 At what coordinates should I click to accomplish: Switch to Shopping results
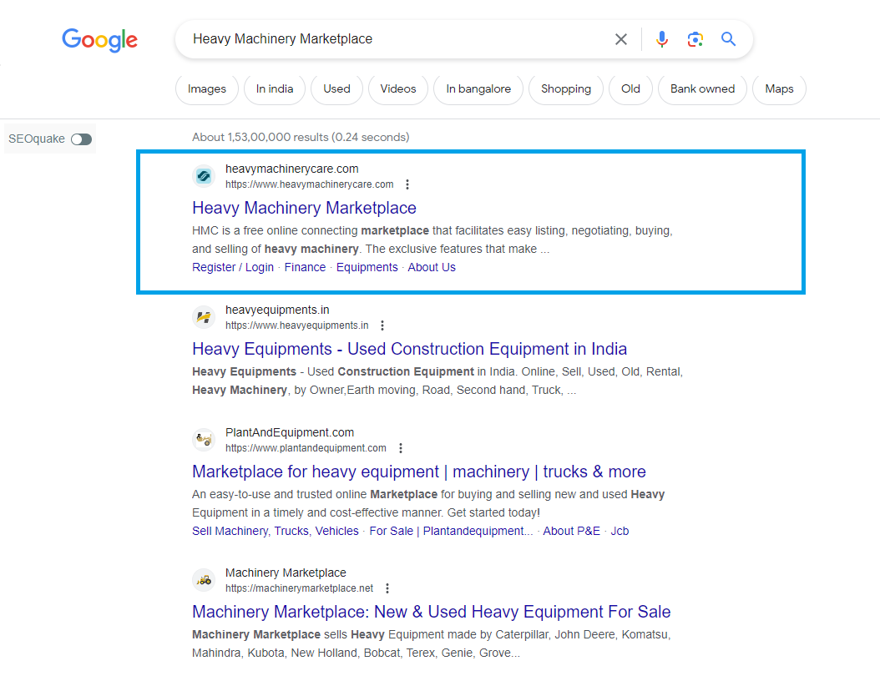[566, 89]
